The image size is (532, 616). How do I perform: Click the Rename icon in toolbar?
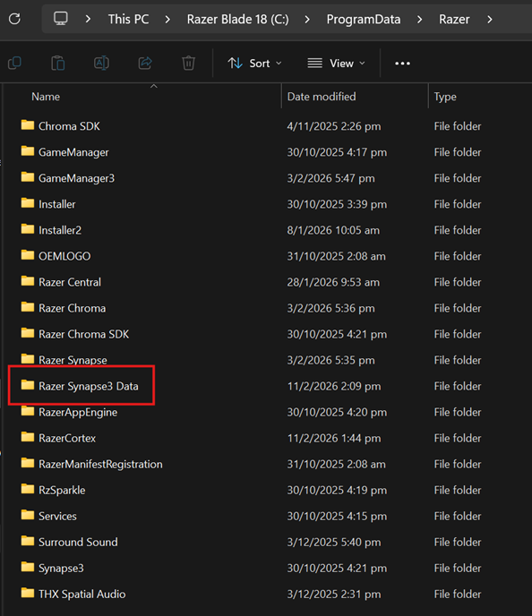(x=101, y=63)
